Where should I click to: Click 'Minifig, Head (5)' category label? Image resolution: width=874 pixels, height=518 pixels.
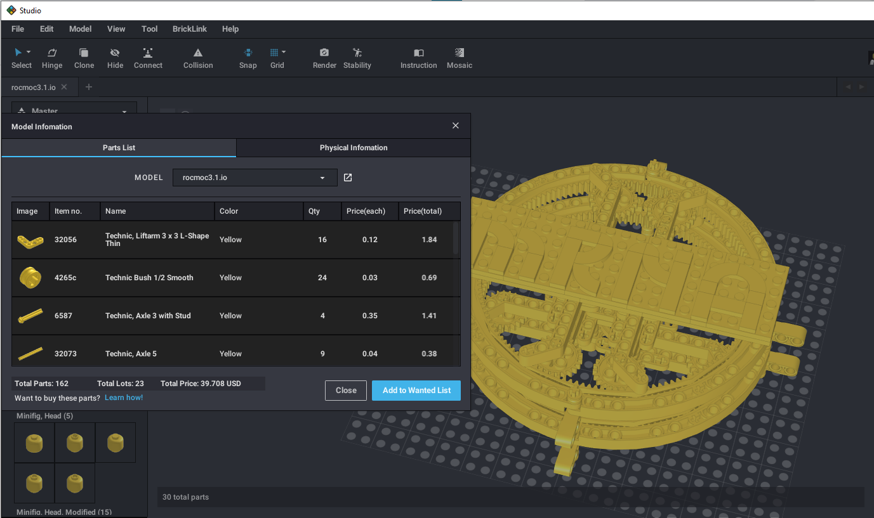pos(45,416)
